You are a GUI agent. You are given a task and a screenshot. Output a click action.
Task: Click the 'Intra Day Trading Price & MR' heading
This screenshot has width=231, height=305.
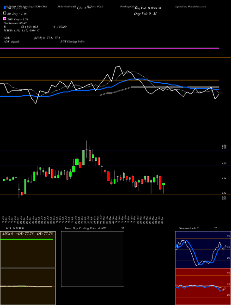[85, 228]
